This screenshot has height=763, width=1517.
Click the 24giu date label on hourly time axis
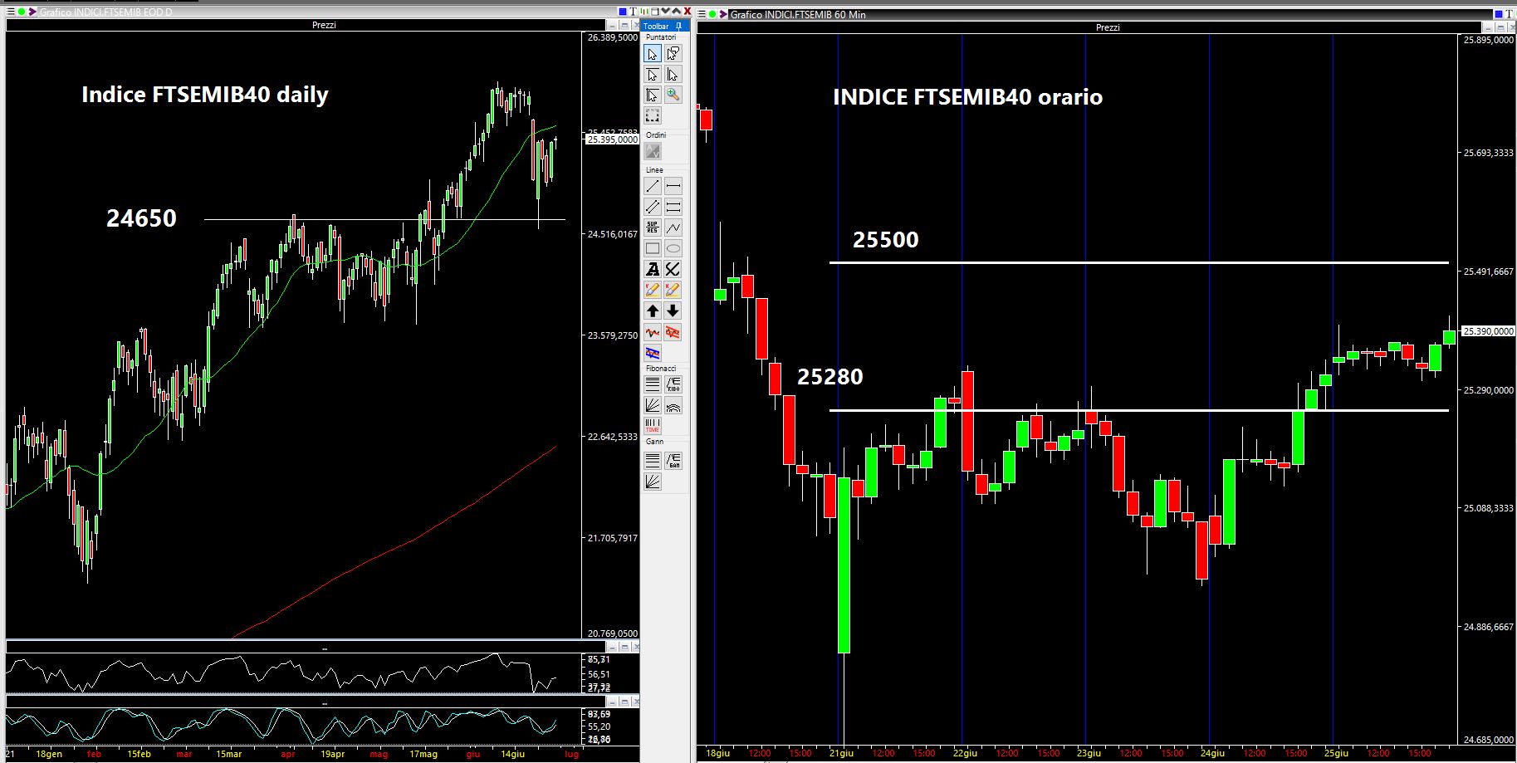1212,754
